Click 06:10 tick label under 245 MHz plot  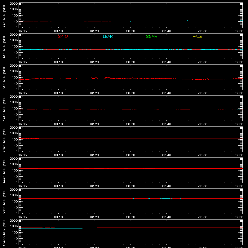pos(58,31)
